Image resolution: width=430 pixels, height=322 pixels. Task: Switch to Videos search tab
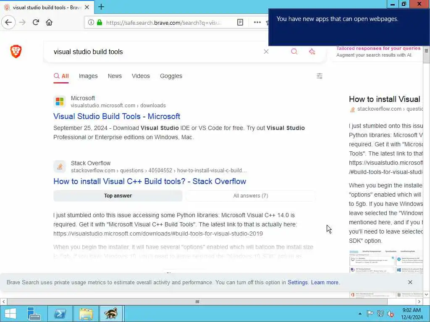141,76
